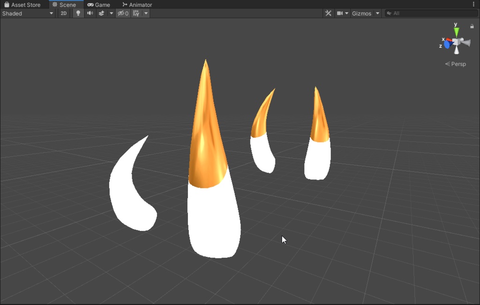Open the Animator tab
The width and height of the screenshot is (480, 305).
[x=136, y=4]
